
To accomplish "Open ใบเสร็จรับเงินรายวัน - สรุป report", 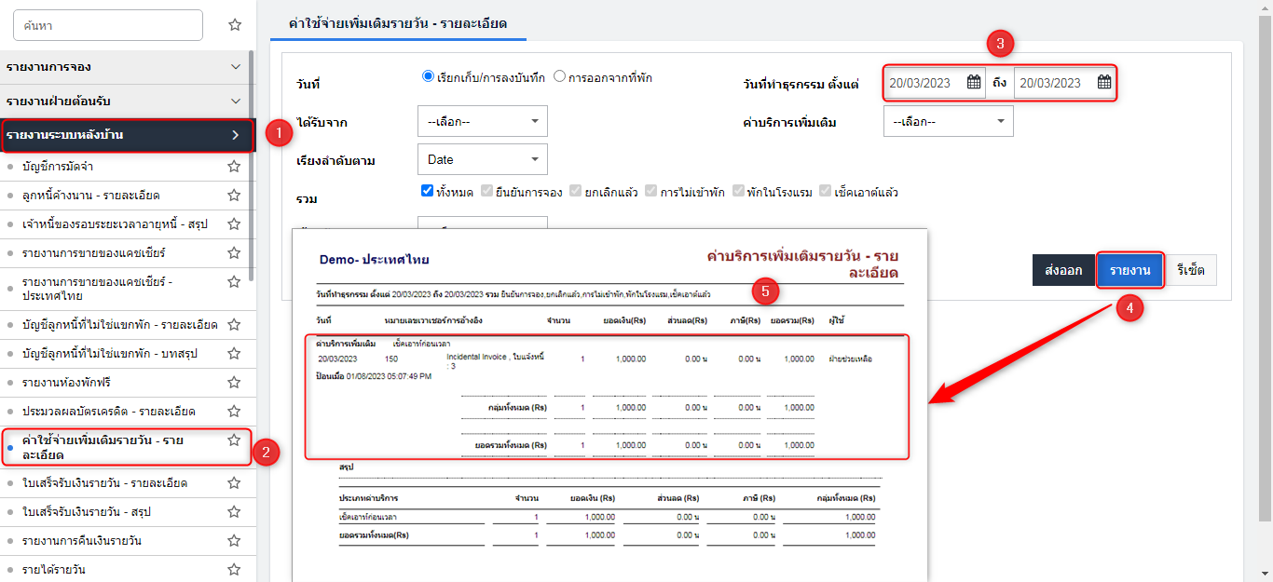I will click(87, 512).
